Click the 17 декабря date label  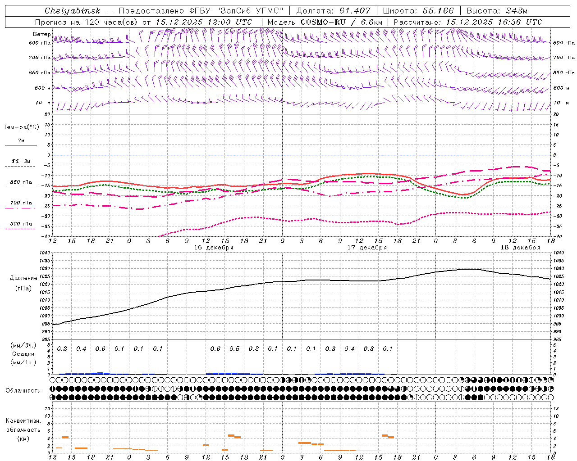pos(366,248)
